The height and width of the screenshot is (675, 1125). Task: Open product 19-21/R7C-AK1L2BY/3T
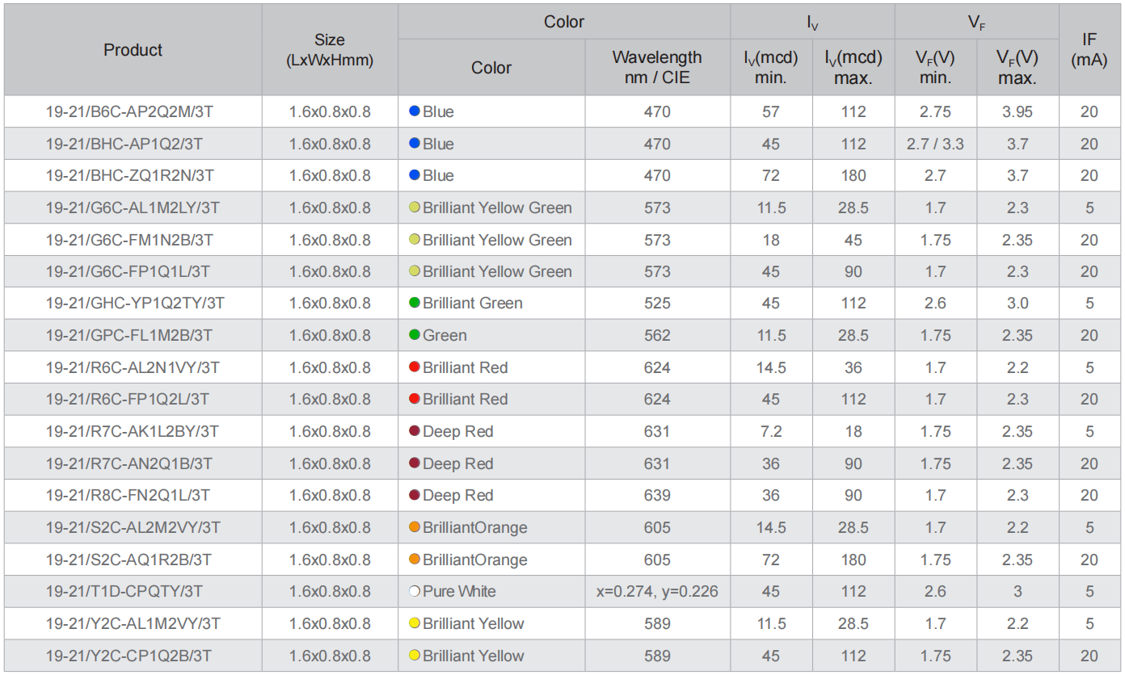[x=133, y=431]
